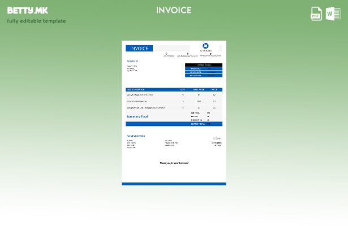Click 'Thank you for your business' text
Viewport: 348px width, 226px height.
[x=174, y=163]
